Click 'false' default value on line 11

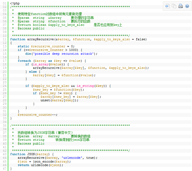140,39
